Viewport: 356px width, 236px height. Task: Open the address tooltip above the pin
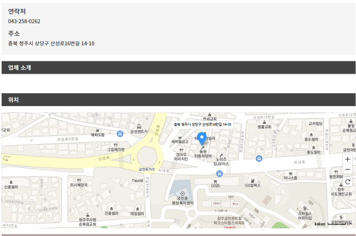[203, 124]
